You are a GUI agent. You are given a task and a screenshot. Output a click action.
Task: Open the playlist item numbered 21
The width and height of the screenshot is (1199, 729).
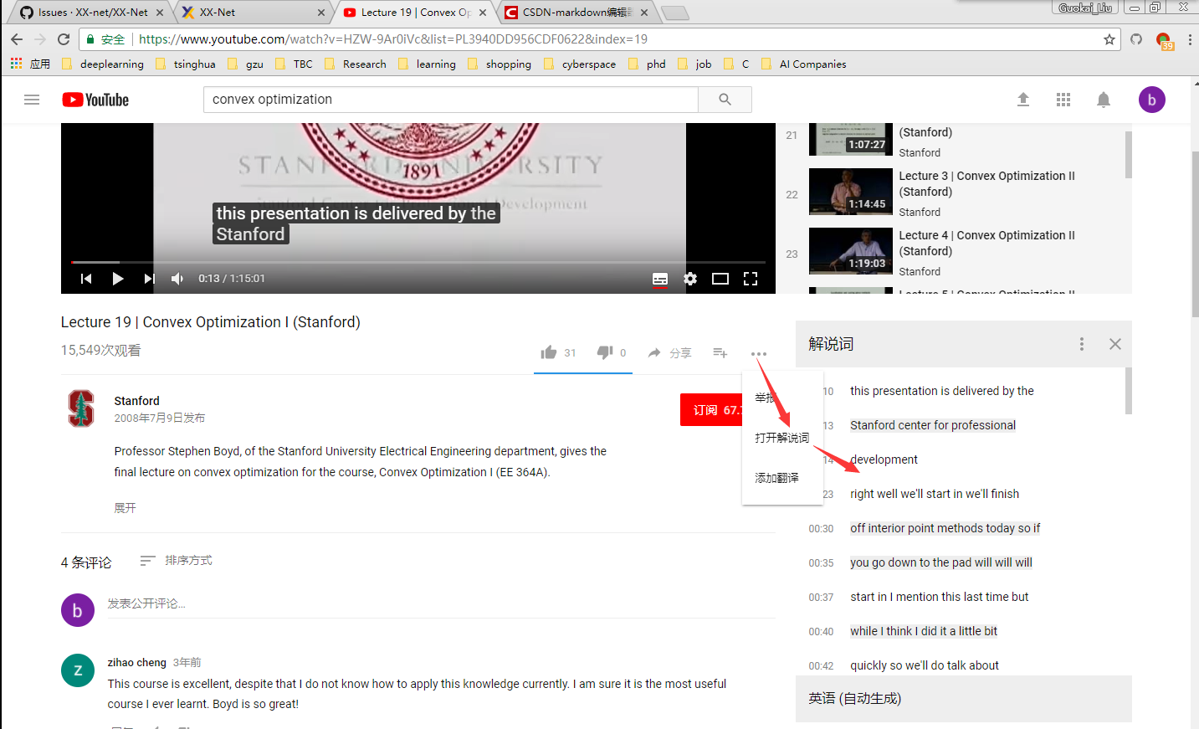pos(954,139)
